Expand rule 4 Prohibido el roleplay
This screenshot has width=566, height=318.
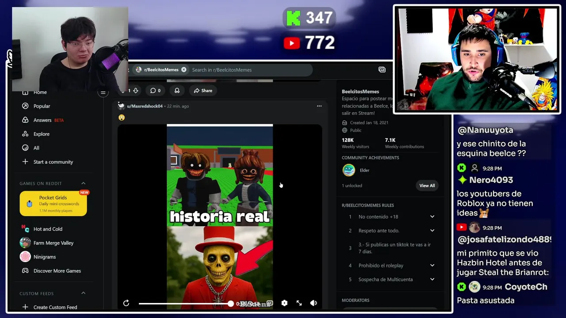point(390,265)
